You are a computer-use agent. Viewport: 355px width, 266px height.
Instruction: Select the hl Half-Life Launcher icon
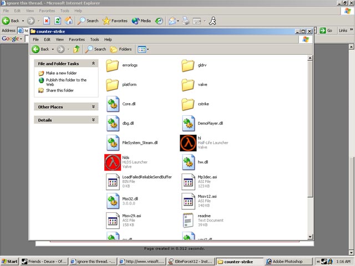pyautogui.click(x=188, y=143)
